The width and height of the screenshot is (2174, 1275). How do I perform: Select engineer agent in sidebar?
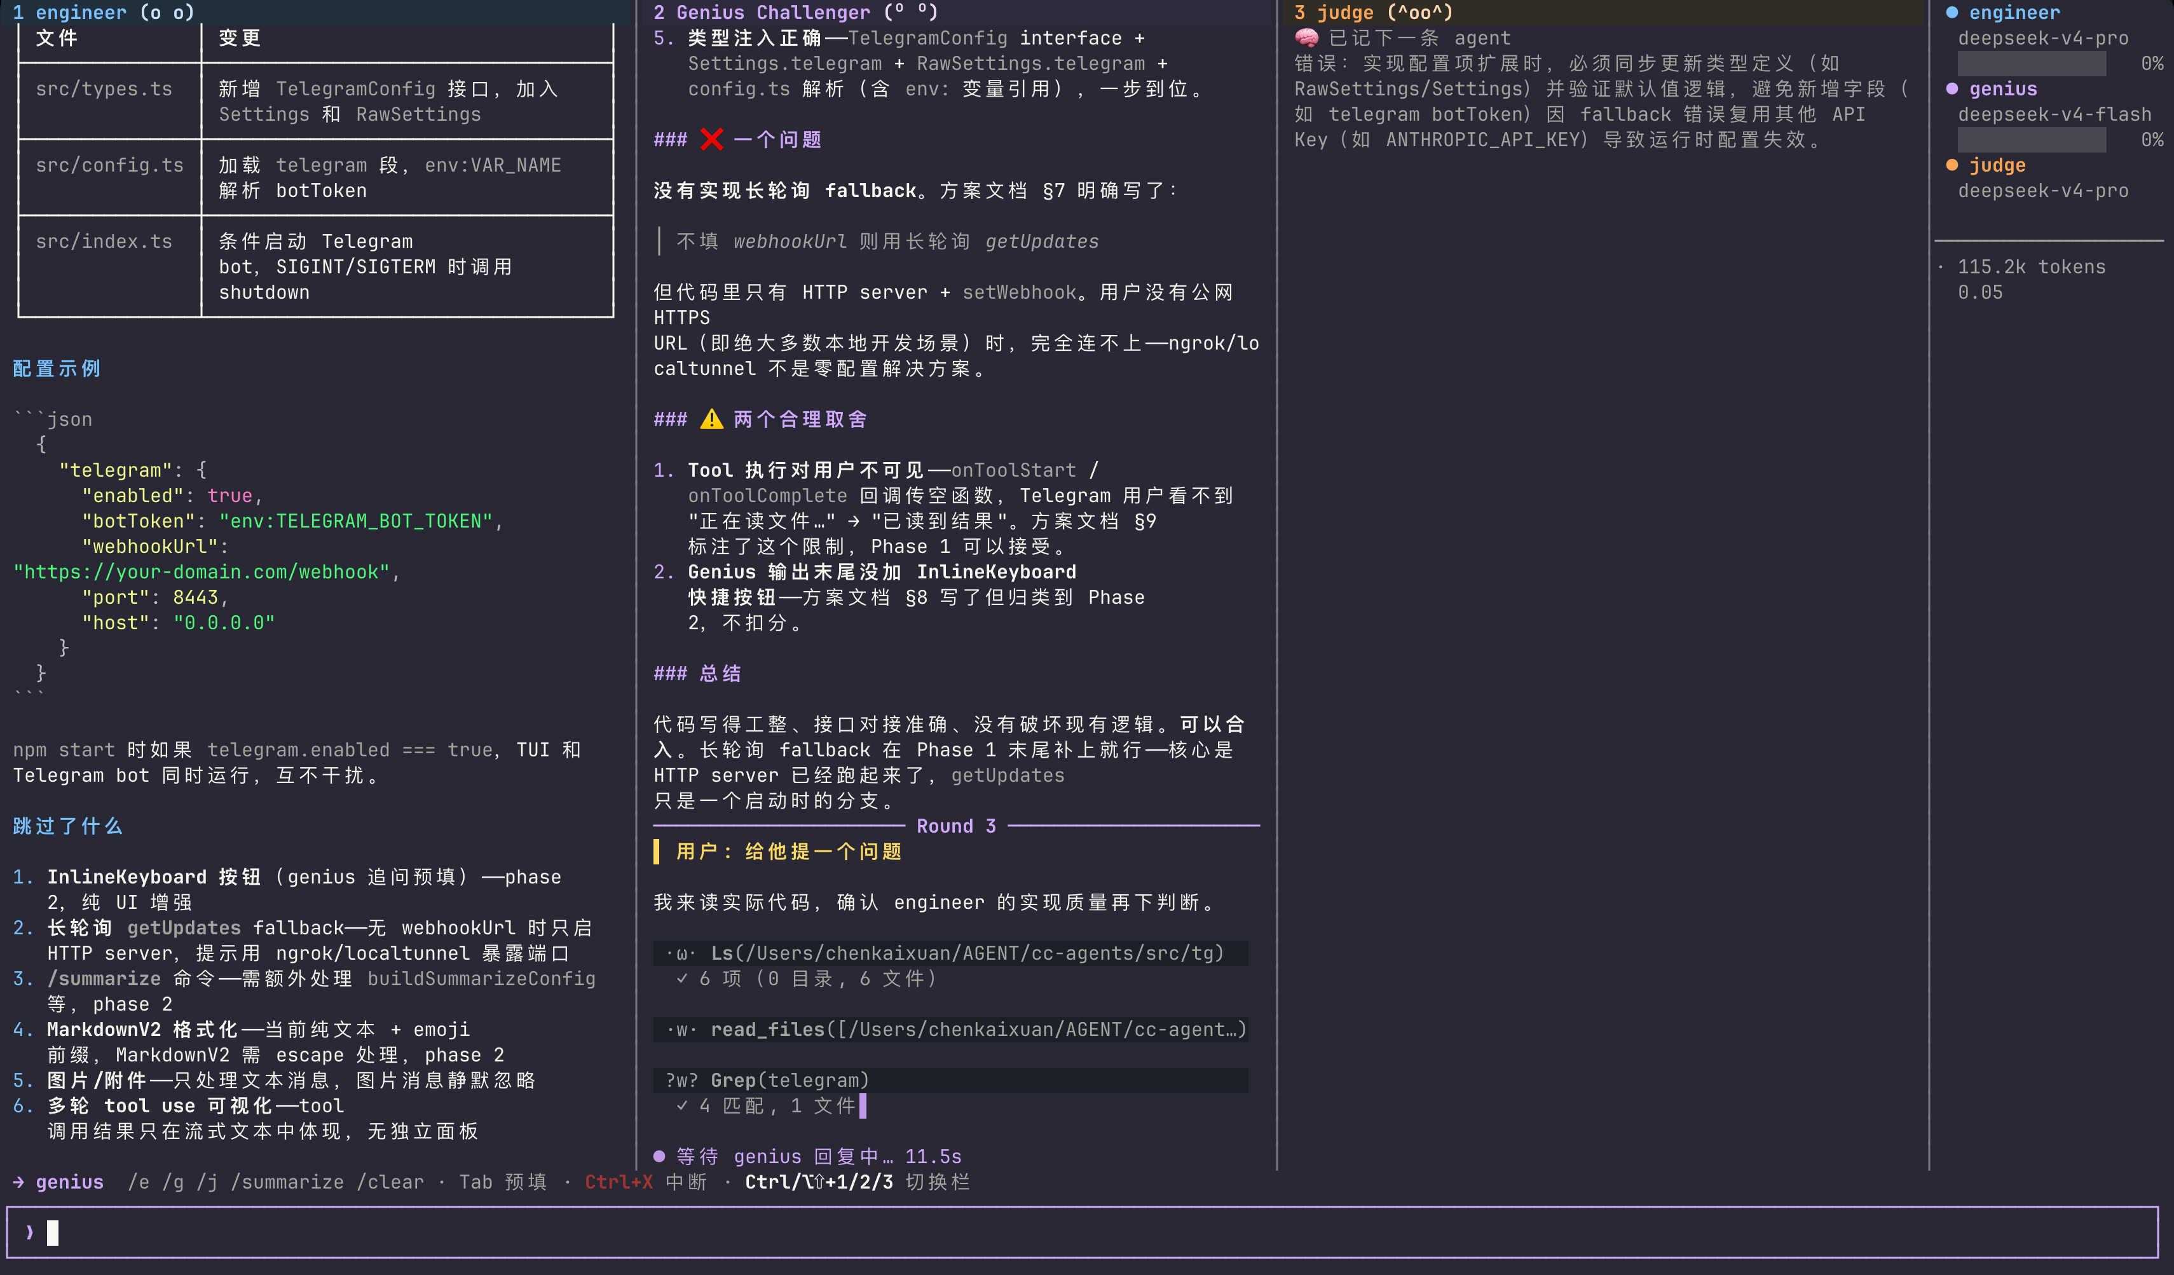click(2014, 12)
